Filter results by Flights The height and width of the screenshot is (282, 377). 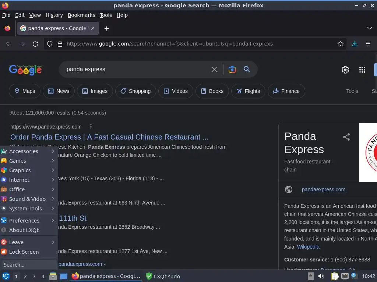249,91
